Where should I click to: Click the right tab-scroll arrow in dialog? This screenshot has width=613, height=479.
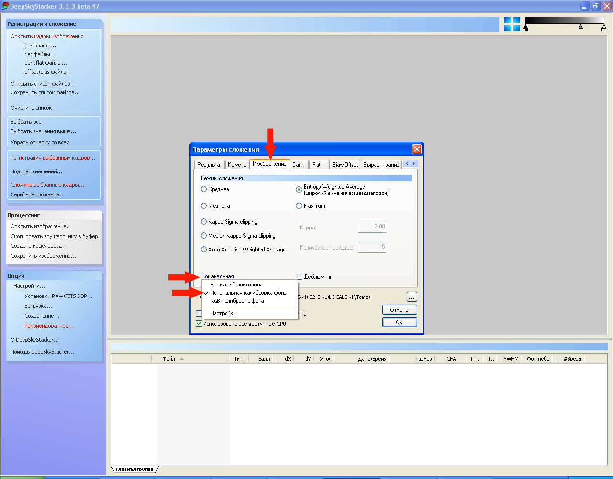click(414, 164)
